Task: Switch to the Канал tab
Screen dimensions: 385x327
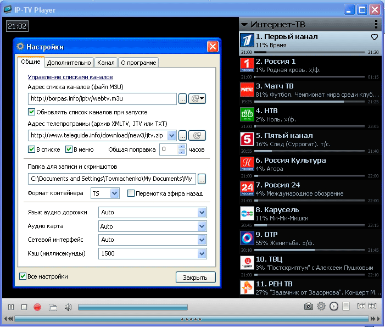Action: pos(106,63)
